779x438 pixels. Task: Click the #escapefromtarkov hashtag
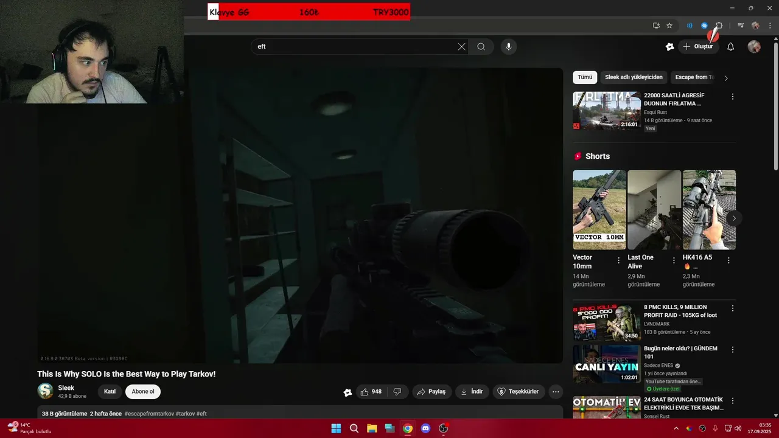149,414
